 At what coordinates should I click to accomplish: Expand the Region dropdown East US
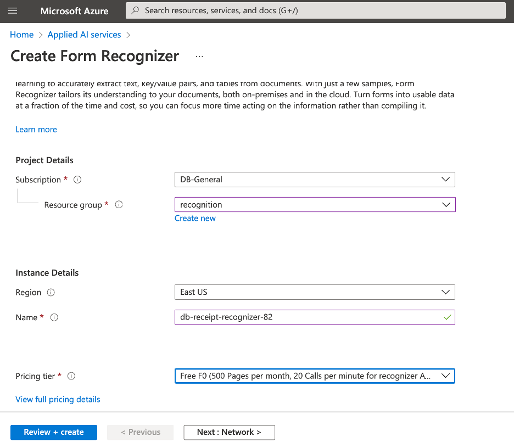coord(315,292)
